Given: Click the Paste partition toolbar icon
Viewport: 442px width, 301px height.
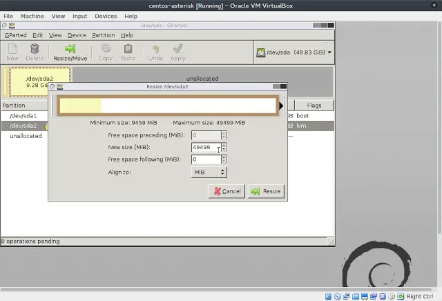Looking at the screenshot, I should (128, 49).
